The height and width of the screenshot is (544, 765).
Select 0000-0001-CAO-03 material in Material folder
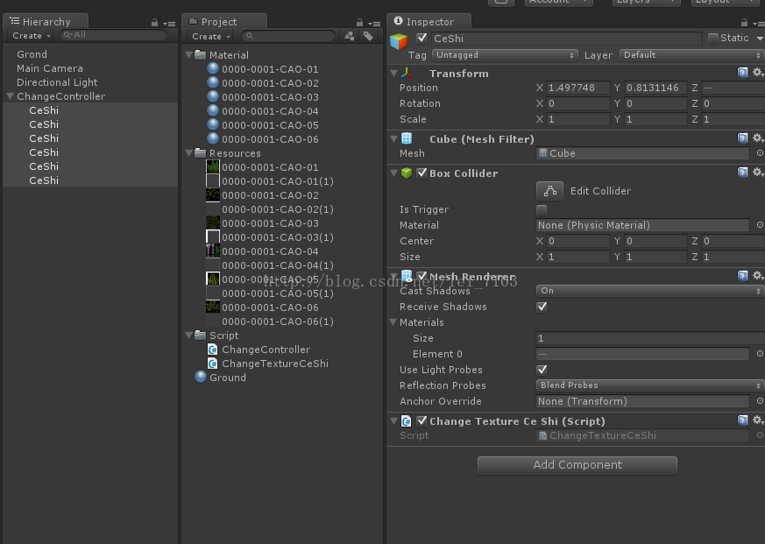[x=270, y=97]
